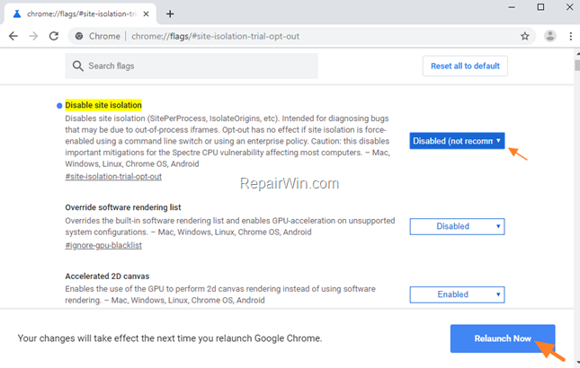Focus the Search flags field
This screenshot has height=368, width=580.
192,66
